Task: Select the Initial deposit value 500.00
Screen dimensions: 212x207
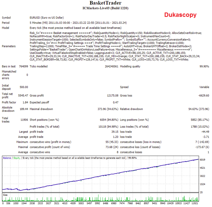Action: (24, 87)
